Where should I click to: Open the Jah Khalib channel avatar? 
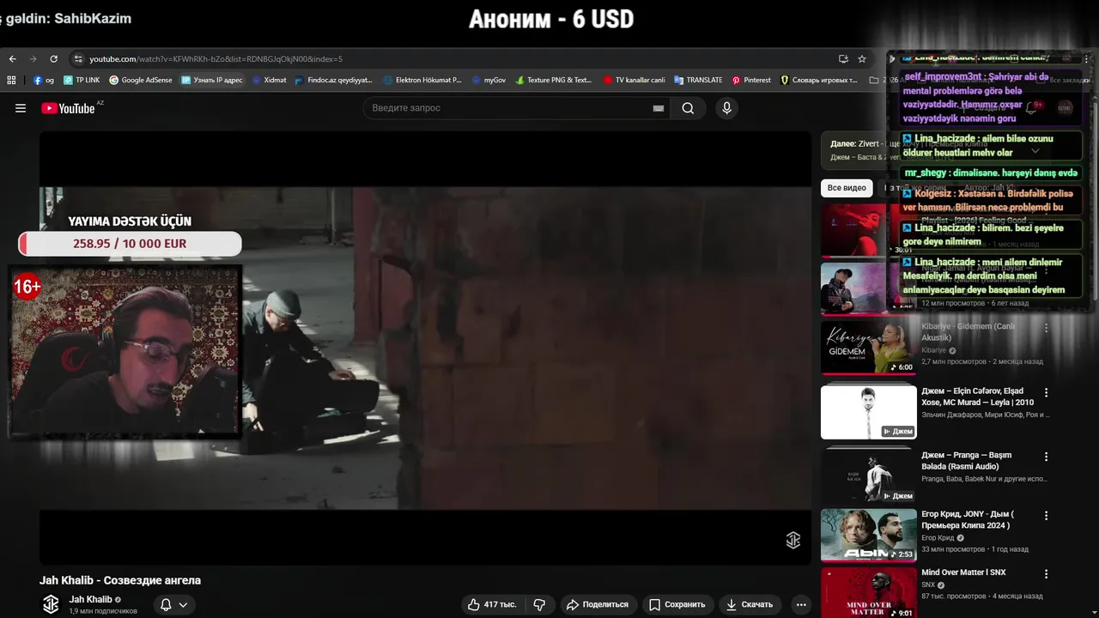click(51, 604)
